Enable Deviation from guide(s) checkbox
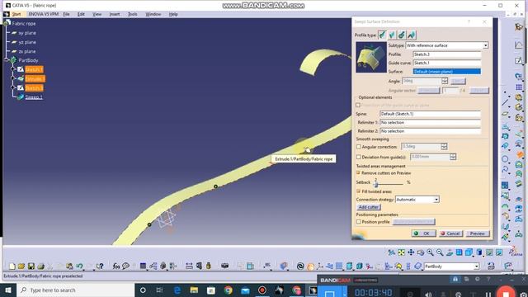The image size is (528, 297). point(359,157)
